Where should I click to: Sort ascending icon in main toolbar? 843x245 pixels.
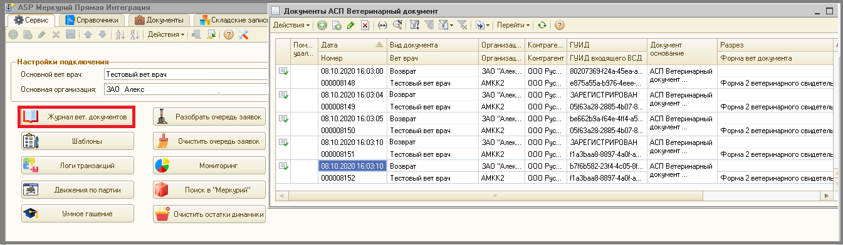click(120, 34)
